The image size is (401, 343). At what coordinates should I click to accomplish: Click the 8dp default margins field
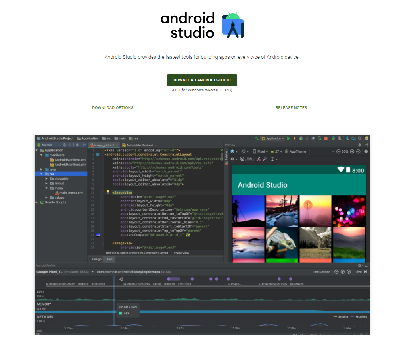coord(249,159)
